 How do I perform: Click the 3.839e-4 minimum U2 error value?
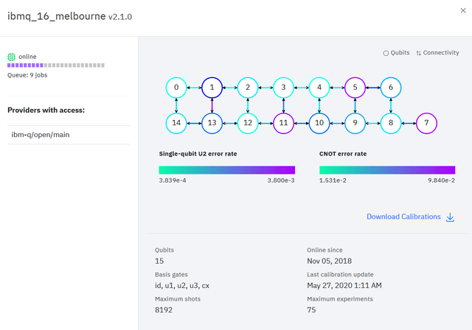pyautogui.click(x=173, y=180)
